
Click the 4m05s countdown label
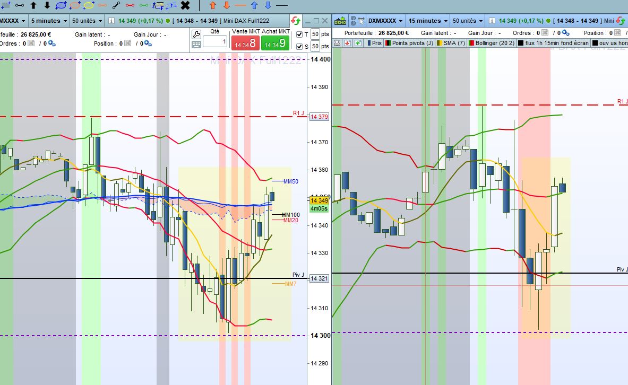click(319, 208)
